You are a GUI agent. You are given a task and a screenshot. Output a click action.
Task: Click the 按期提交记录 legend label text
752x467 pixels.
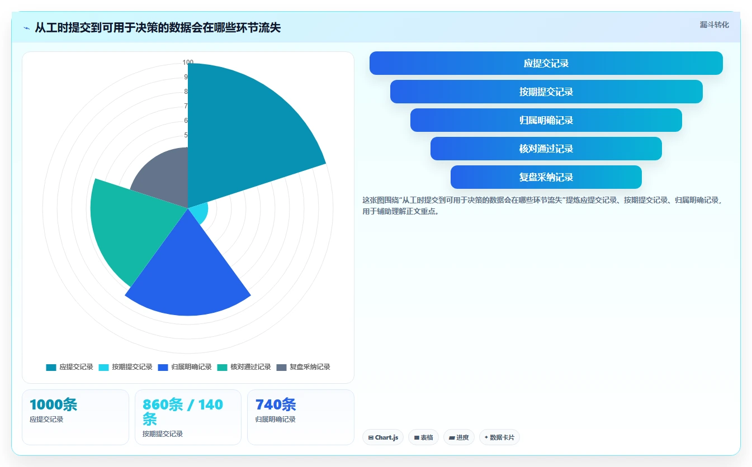tap(132, 367)
